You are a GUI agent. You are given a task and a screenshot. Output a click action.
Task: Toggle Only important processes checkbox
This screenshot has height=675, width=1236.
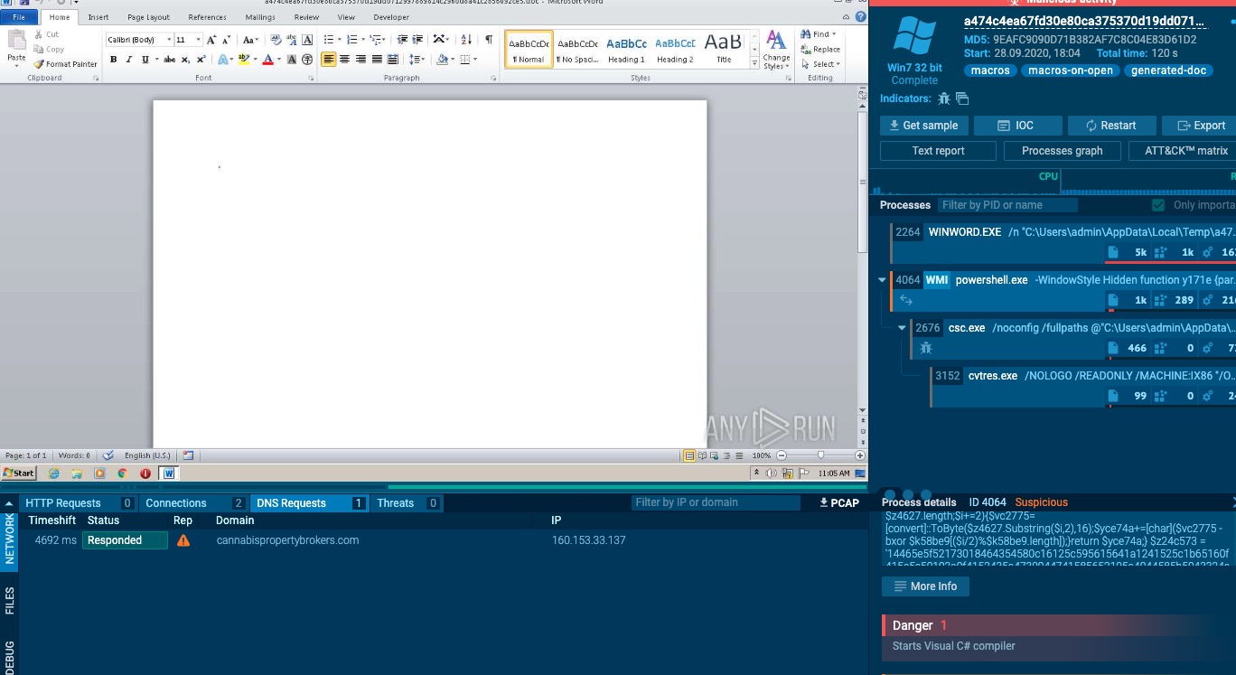pyautogui.click(x=1158, y=205)
